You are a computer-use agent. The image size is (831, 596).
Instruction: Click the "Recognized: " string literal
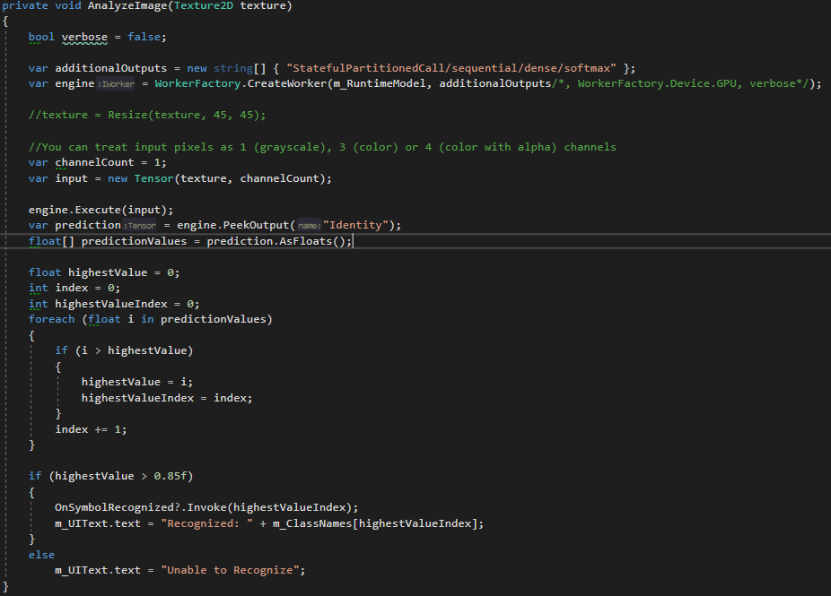point(206,523)
